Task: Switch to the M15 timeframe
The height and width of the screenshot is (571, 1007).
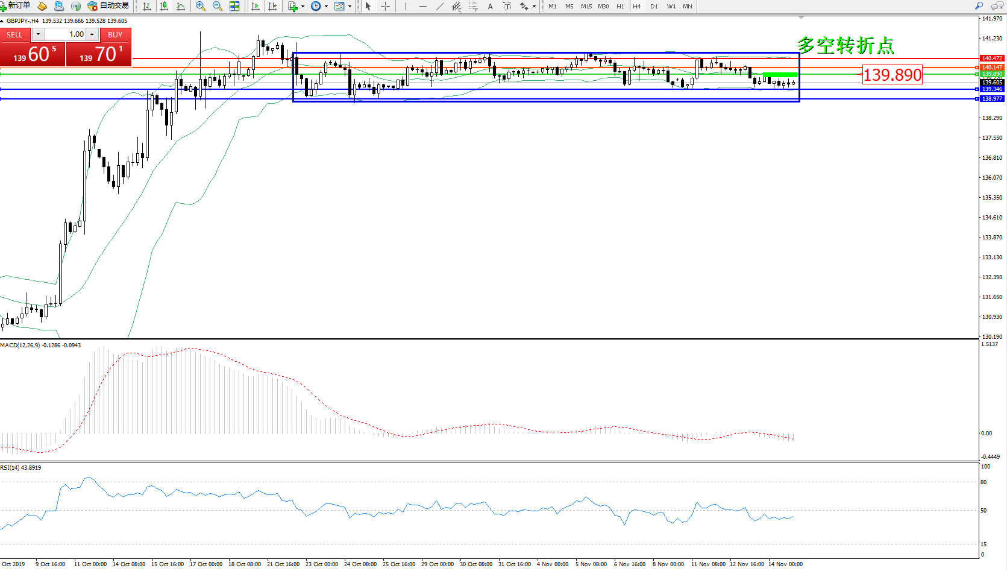Action: pos(586,6)
